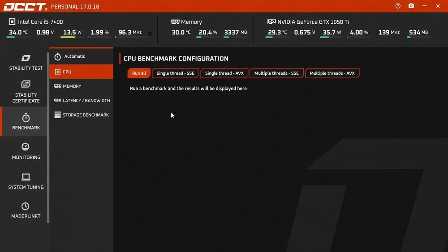Click the CPU voltage 0.98 V value
Viewport: 448px width, 252px height.
[45, 32]
